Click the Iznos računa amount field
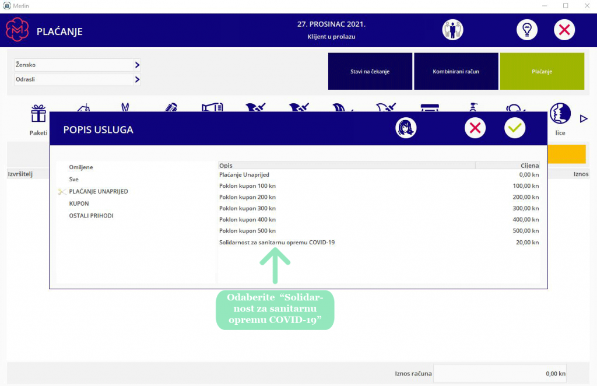This screenshot has height=386, width=597. [500, 373]
